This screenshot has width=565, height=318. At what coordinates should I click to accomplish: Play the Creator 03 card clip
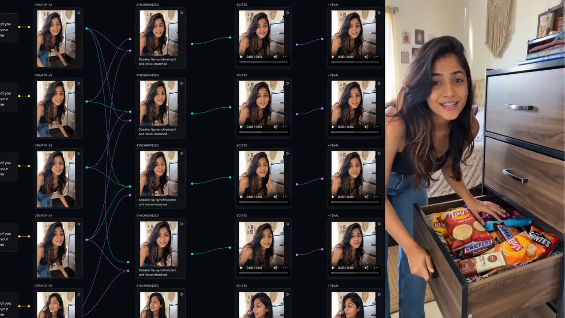79,153
